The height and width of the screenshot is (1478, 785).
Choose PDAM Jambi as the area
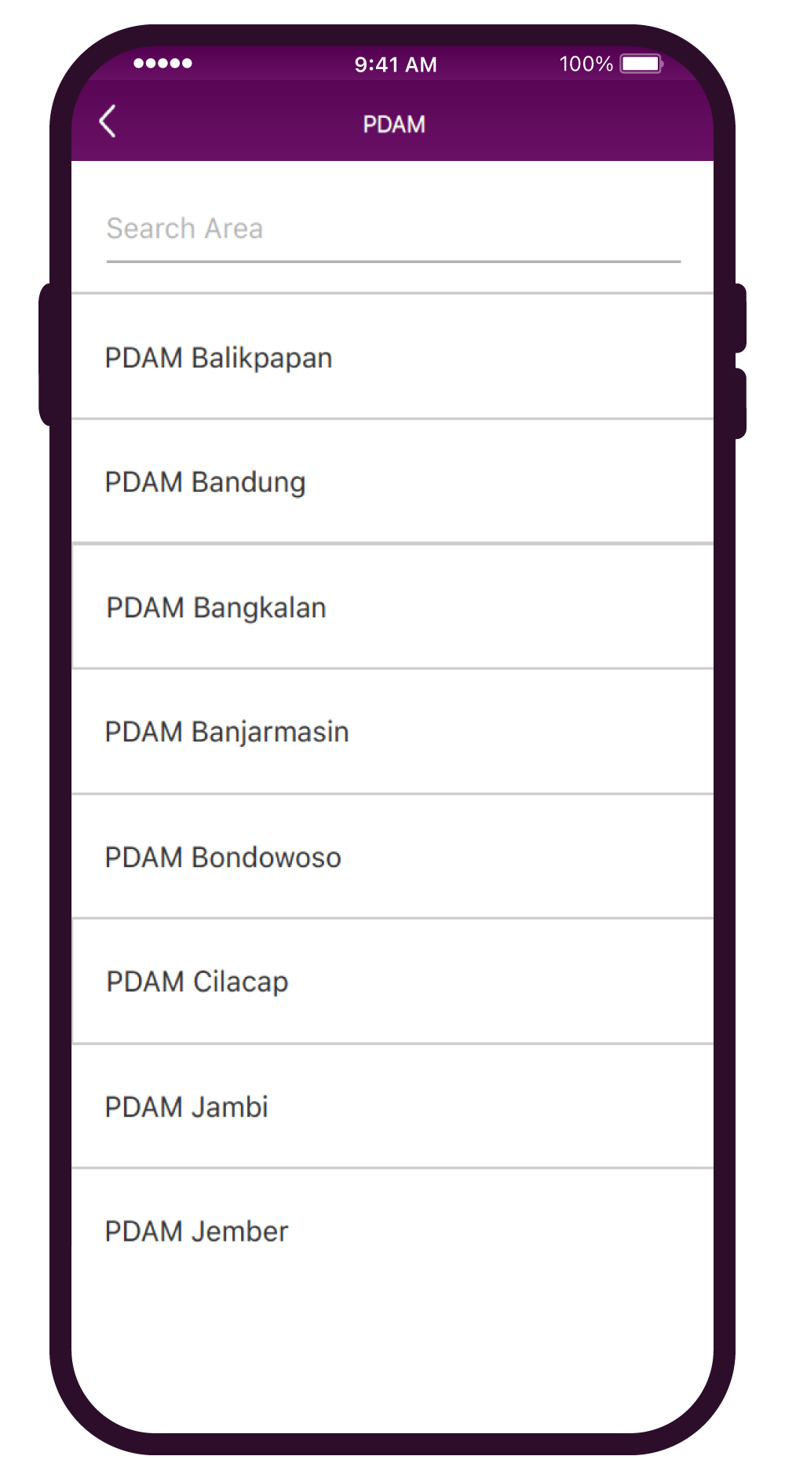[392, 1107]
